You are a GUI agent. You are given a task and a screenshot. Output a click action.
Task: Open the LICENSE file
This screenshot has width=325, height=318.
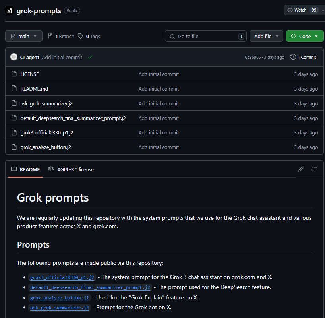pyautogui.click(x=30, y=74)
